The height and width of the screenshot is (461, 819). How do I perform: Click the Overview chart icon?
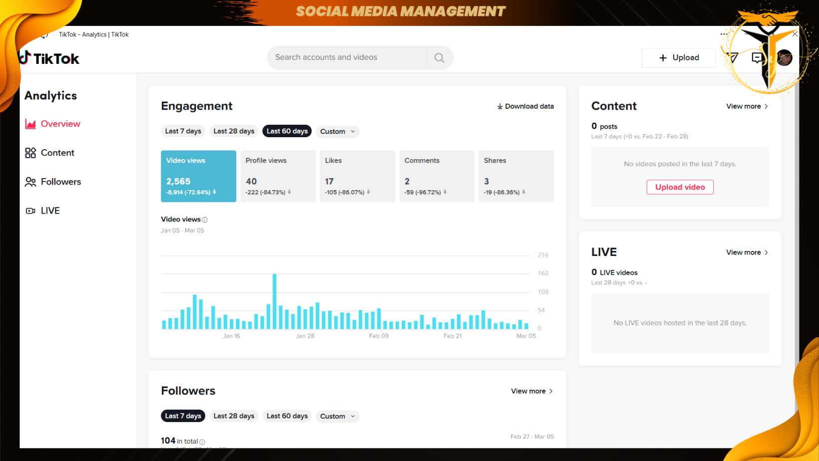(30, 124)
